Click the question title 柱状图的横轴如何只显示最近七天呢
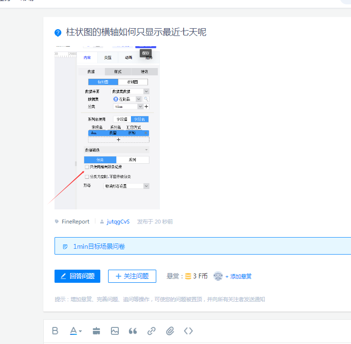Viewport: 351px width, 344px height. tap(136, 32)
